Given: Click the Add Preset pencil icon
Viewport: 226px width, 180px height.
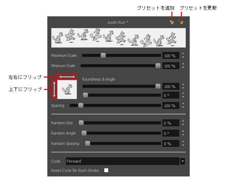Looking at the screenshot, I should coord(172,22).
